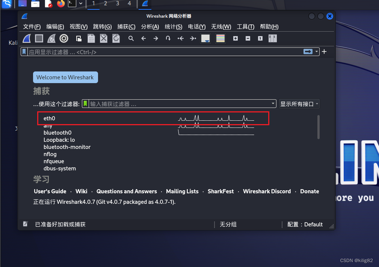Click 配置:Default profile in status bar
The image size is (379, 267).
coord(305,225)
